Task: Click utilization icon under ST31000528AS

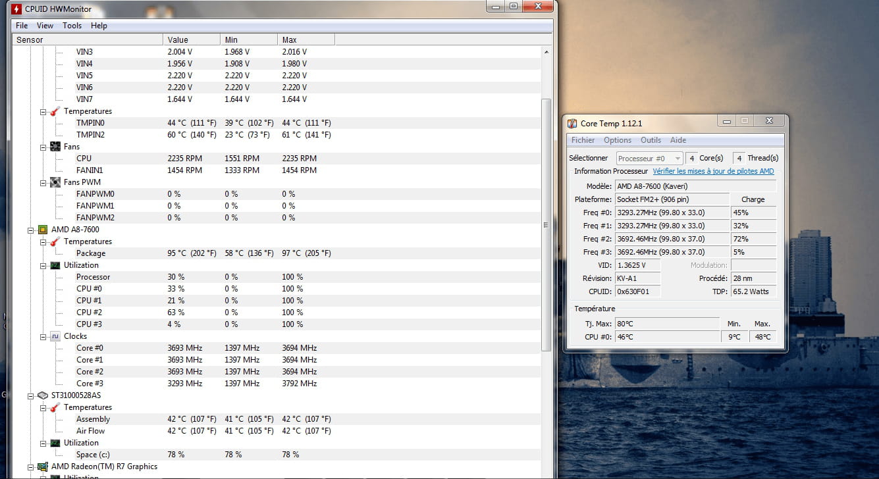Action: (x=55, y=443)
